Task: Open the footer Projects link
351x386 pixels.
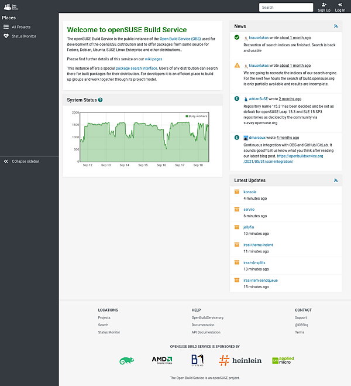Action: click(104, 317)
